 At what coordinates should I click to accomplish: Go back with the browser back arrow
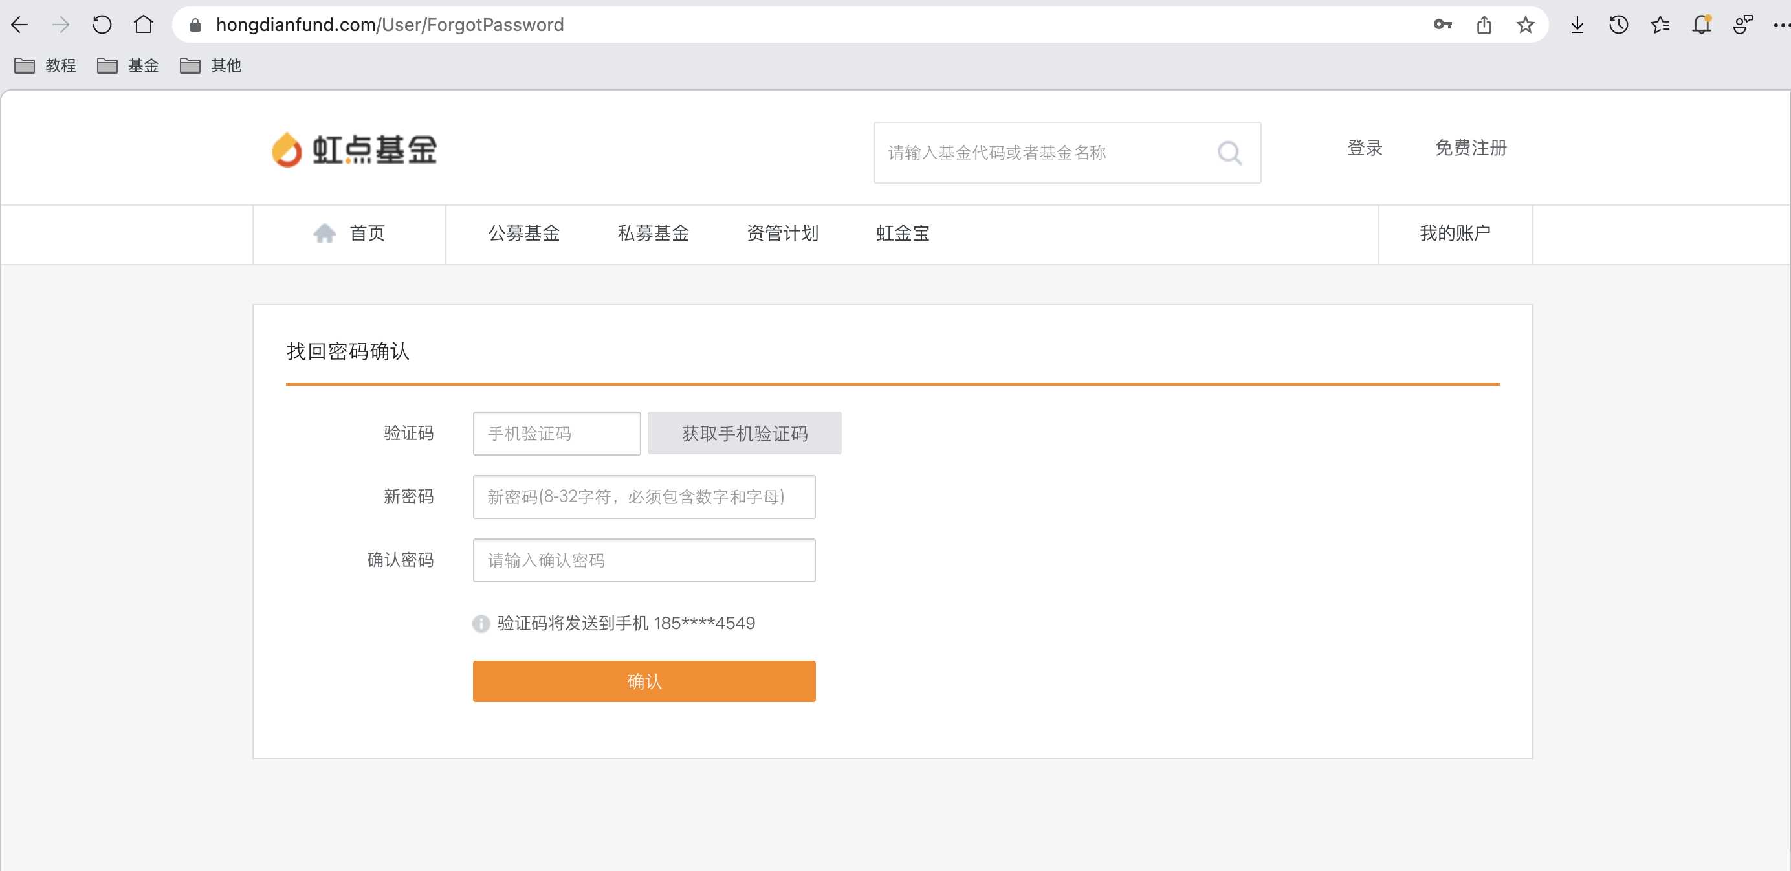19,25
